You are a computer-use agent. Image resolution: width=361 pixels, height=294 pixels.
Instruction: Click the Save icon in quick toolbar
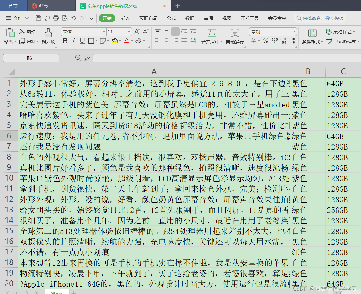(38, 18)
